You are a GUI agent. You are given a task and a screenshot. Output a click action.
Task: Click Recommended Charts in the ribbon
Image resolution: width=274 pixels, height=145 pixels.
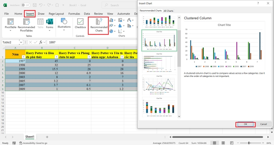(x=99, y=25)
